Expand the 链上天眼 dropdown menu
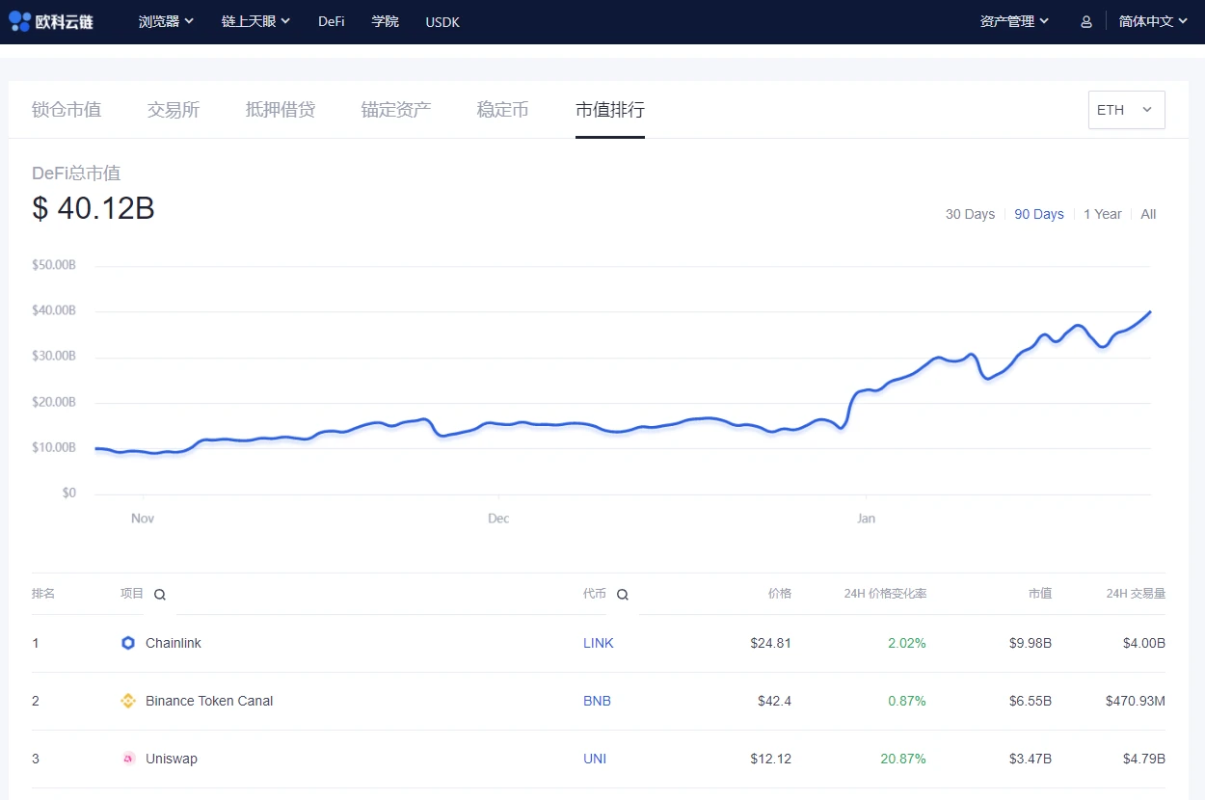 pos(255,21)
